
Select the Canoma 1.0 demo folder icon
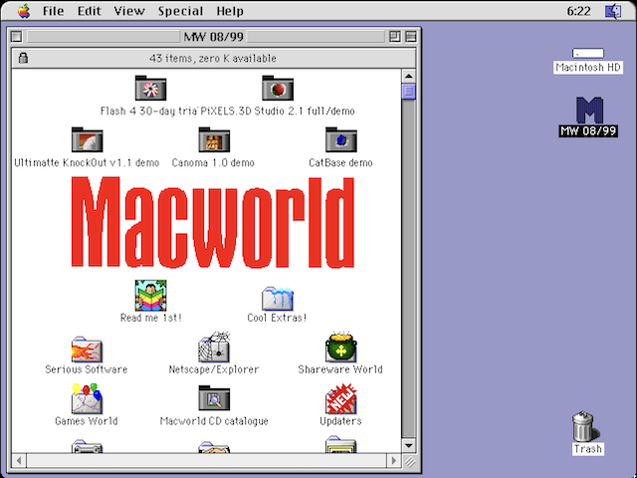[214, 139]
